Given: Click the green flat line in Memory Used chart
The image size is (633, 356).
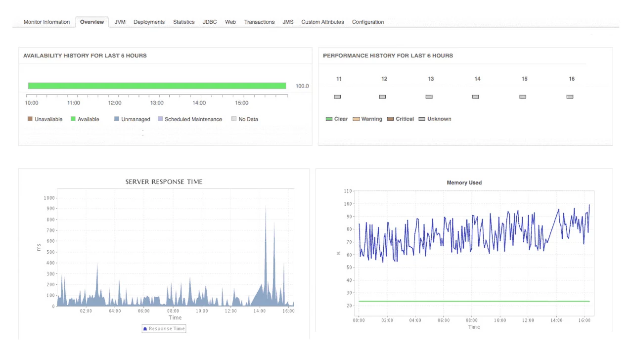Looking at the screenshot, I should tap(474, 301).
